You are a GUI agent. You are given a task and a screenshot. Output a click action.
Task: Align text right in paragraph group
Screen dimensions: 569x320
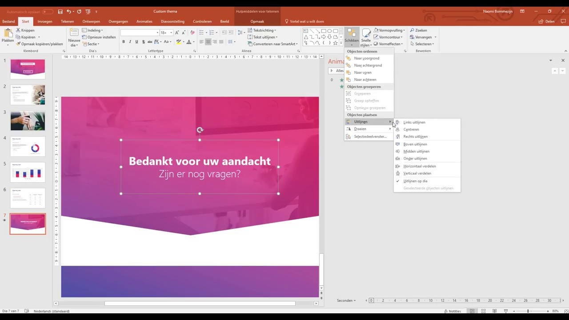coord(215,42)
